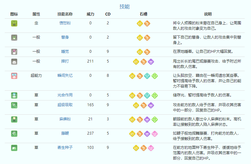
Task: Open the 藤鞭 skill link
Action: click(65, 133)
